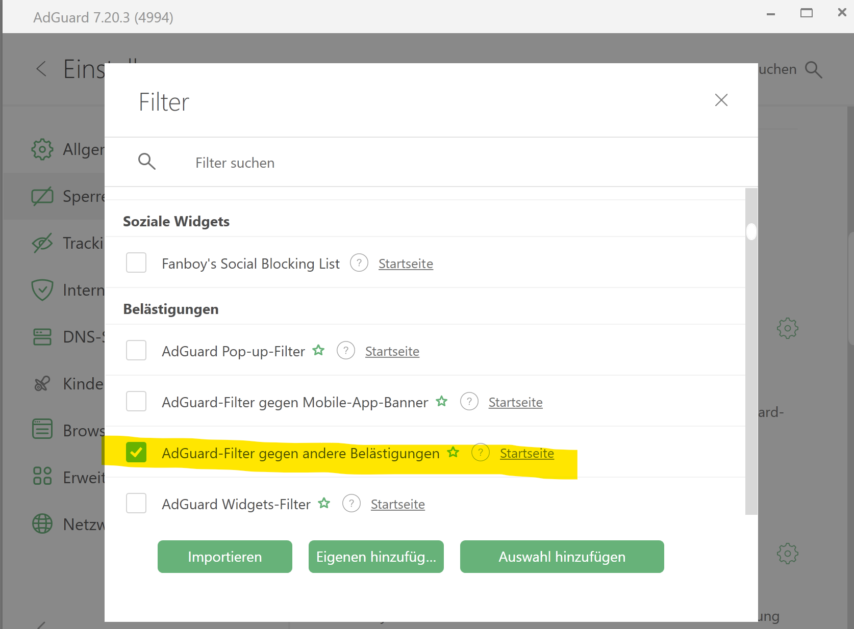Click lower gear icon behind dialog at right
This screenshot has height=629, width=854.
click(x=788, y=554)
